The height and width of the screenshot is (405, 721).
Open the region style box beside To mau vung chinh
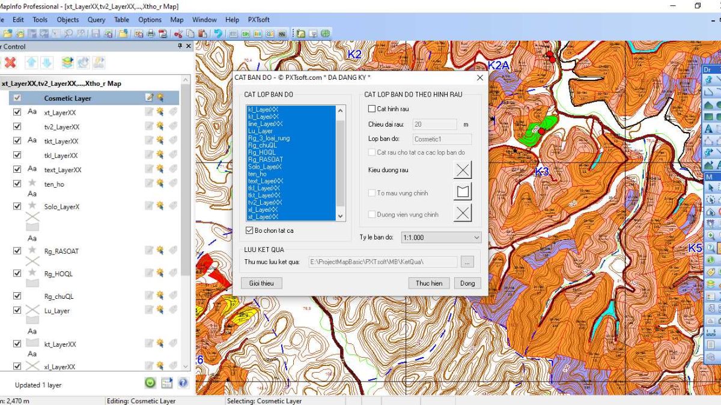pyautogui.click(x=462, y=192)
